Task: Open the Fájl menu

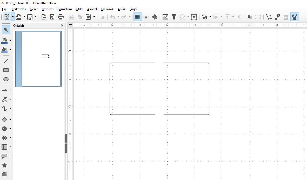Action: tap(4, 9)
